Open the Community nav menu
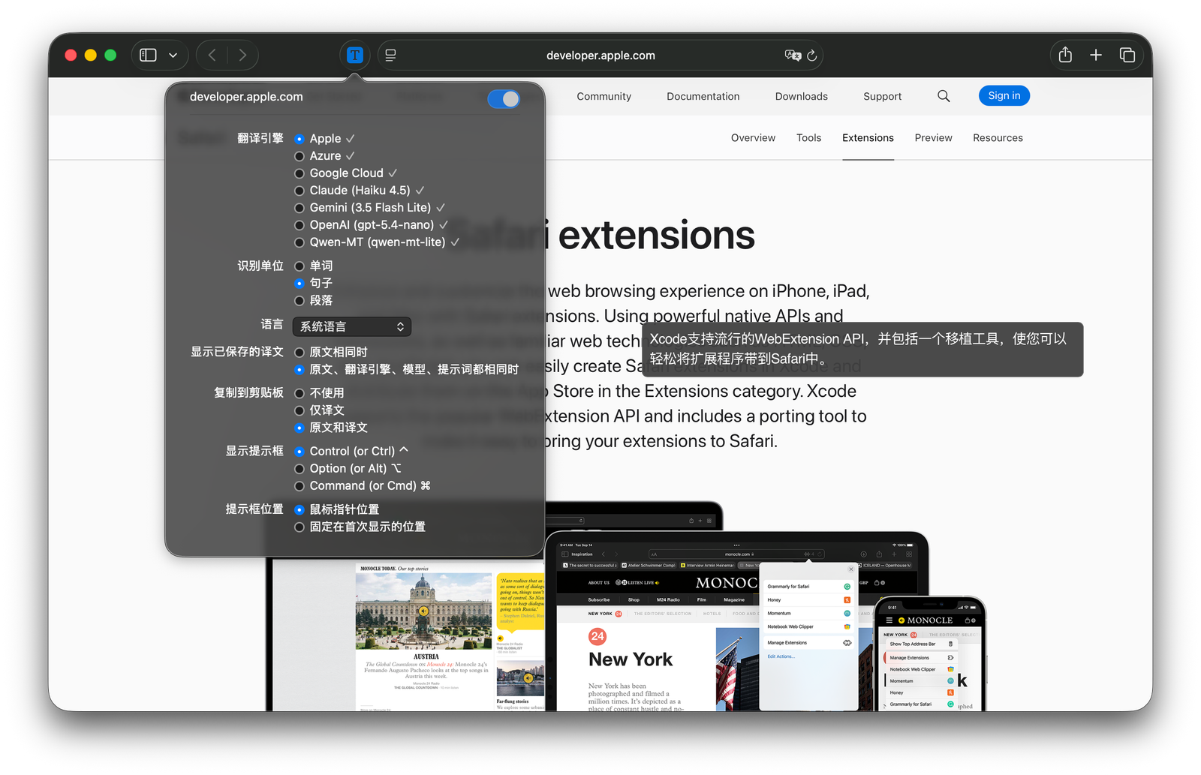1201x775 pixels. 604,96
